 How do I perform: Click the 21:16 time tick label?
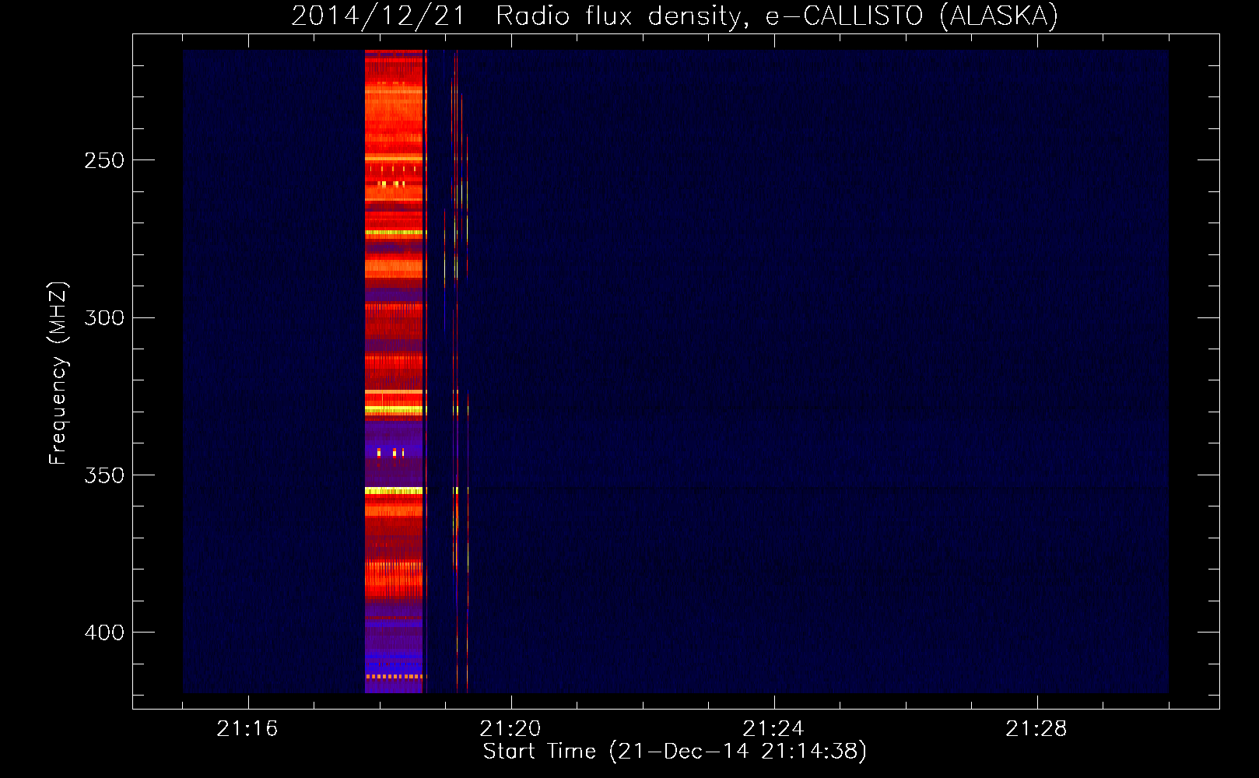tap(247, 729)
